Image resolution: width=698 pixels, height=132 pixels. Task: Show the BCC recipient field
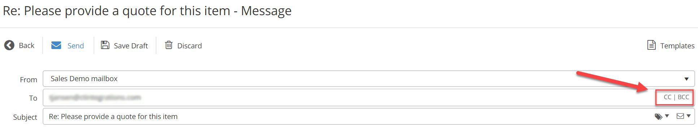(x=684, y=97)
